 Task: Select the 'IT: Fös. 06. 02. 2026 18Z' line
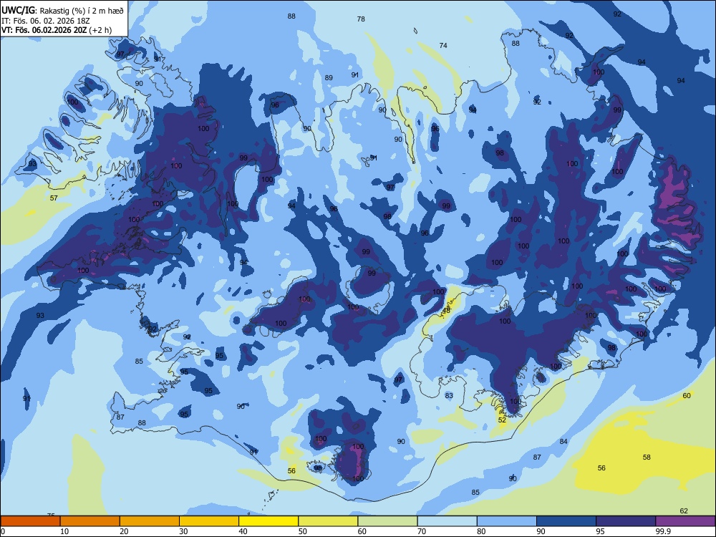tap(45, 21)
